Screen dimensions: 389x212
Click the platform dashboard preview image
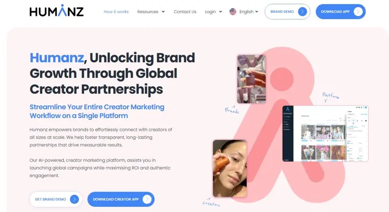(325, 134)
